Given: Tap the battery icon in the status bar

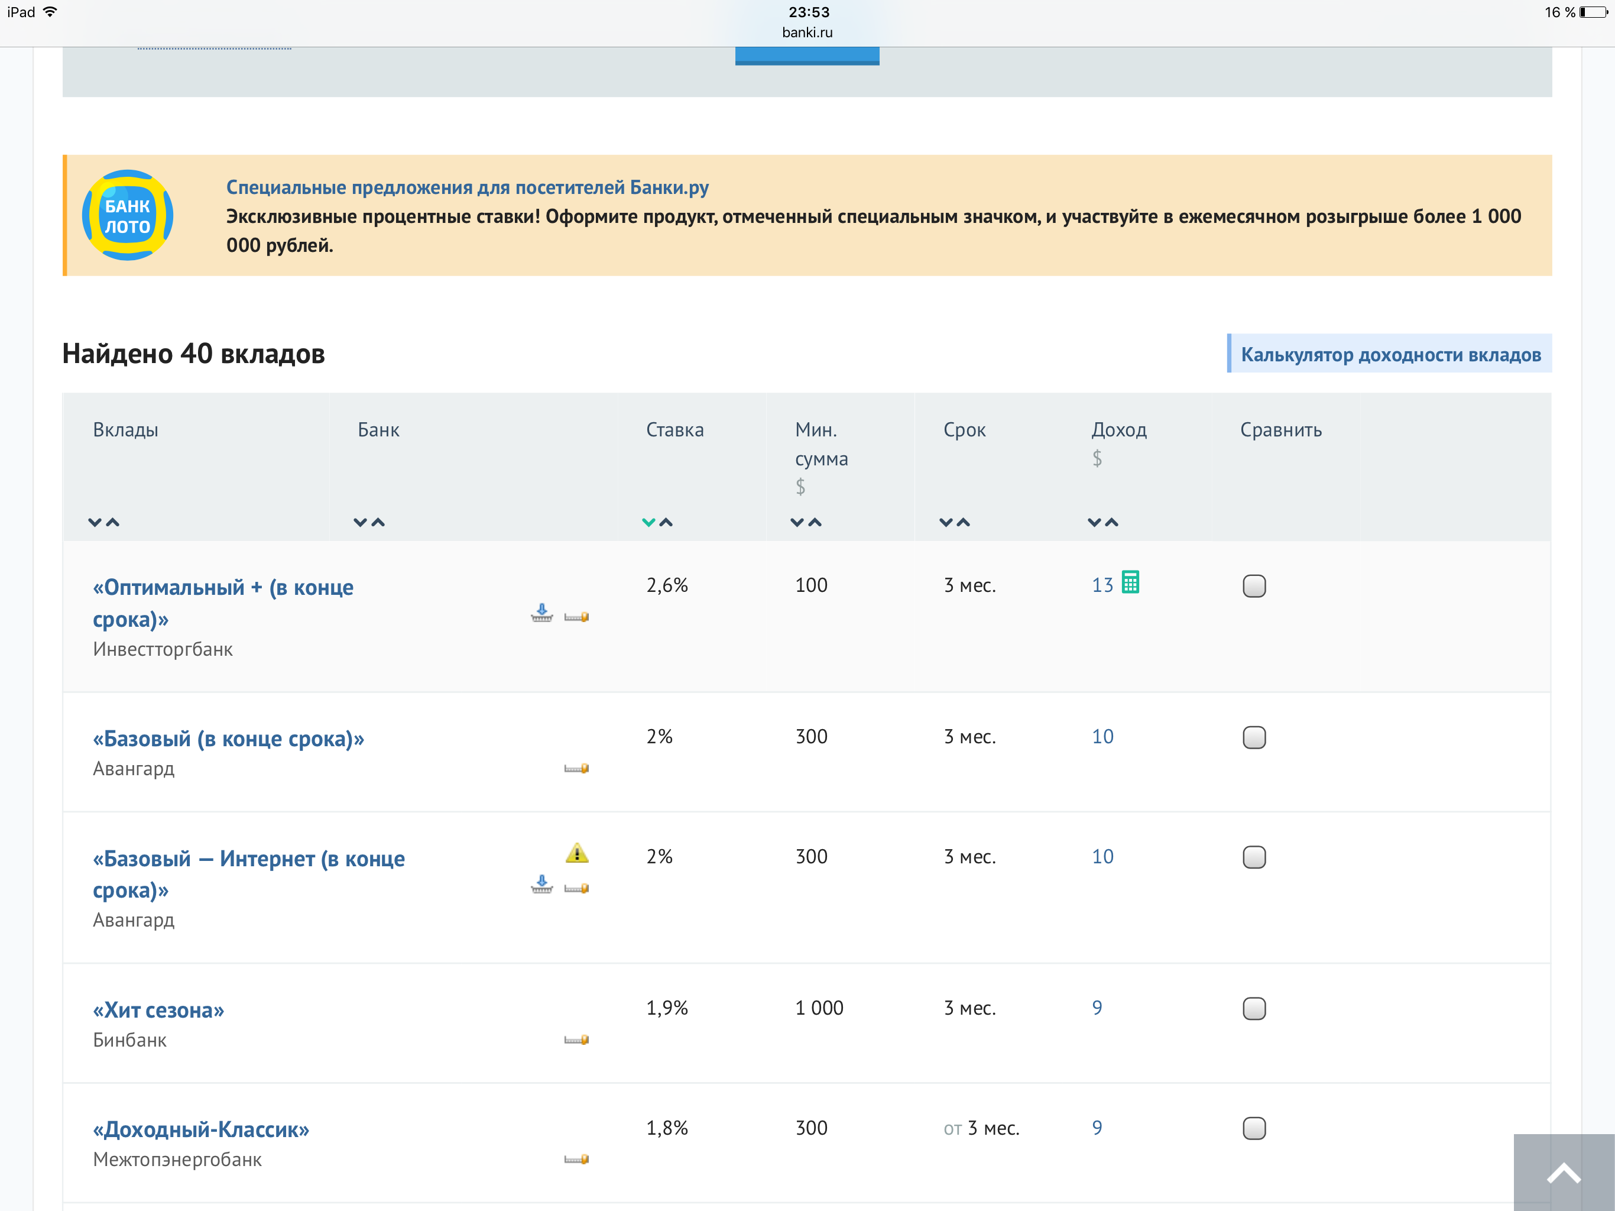Looking at the screenshot, I should (x=1594, y=12).
